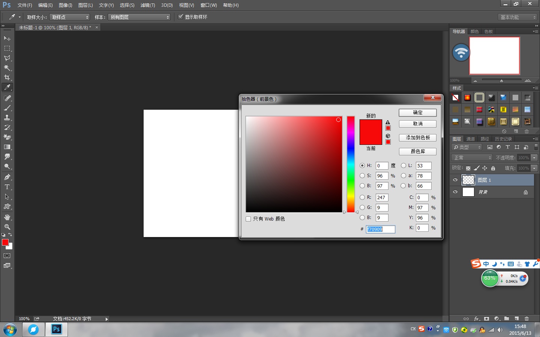Change screen mode icon in toolbox
540x337 pixels.
click(7, 265)
